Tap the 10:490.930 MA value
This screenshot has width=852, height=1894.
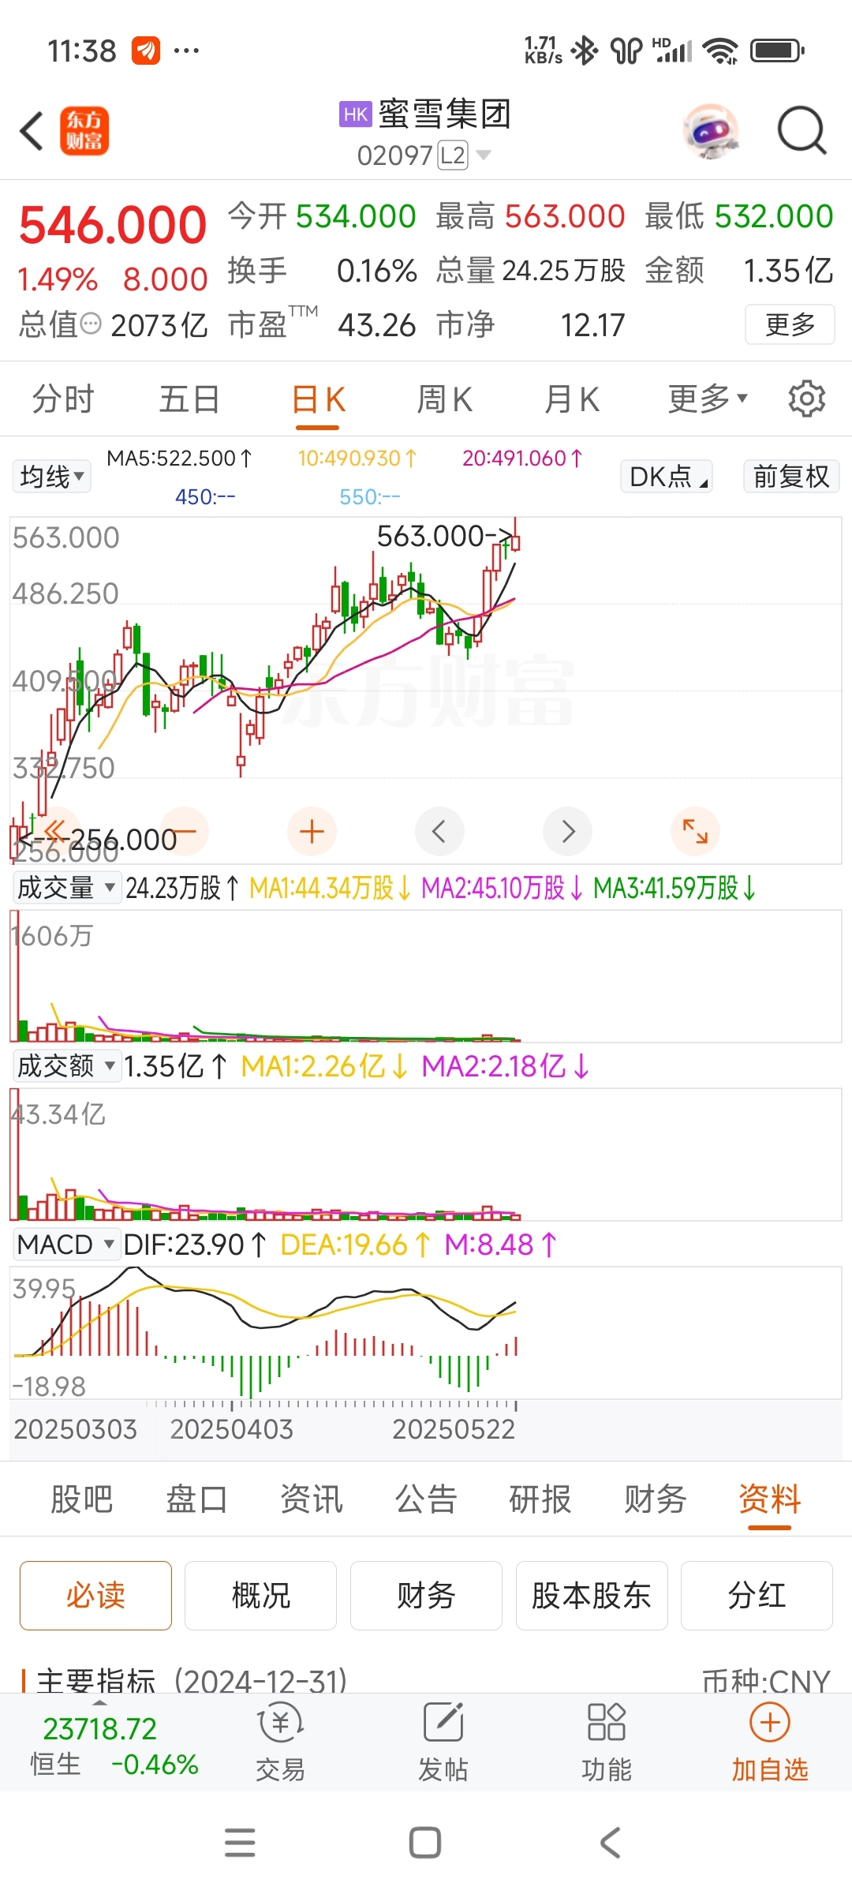tap(357, 458)
